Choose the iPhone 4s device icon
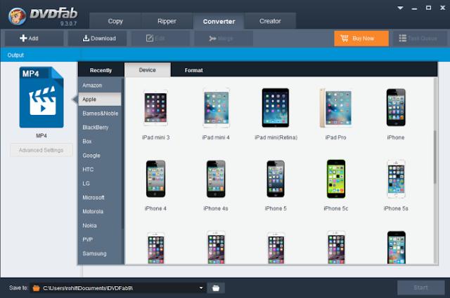This screenshot has width=450, height=298. 216,179
